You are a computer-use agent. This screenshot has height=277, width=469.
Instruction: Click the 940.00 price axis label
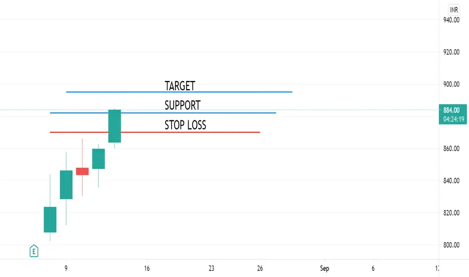[x=451, y=20]
